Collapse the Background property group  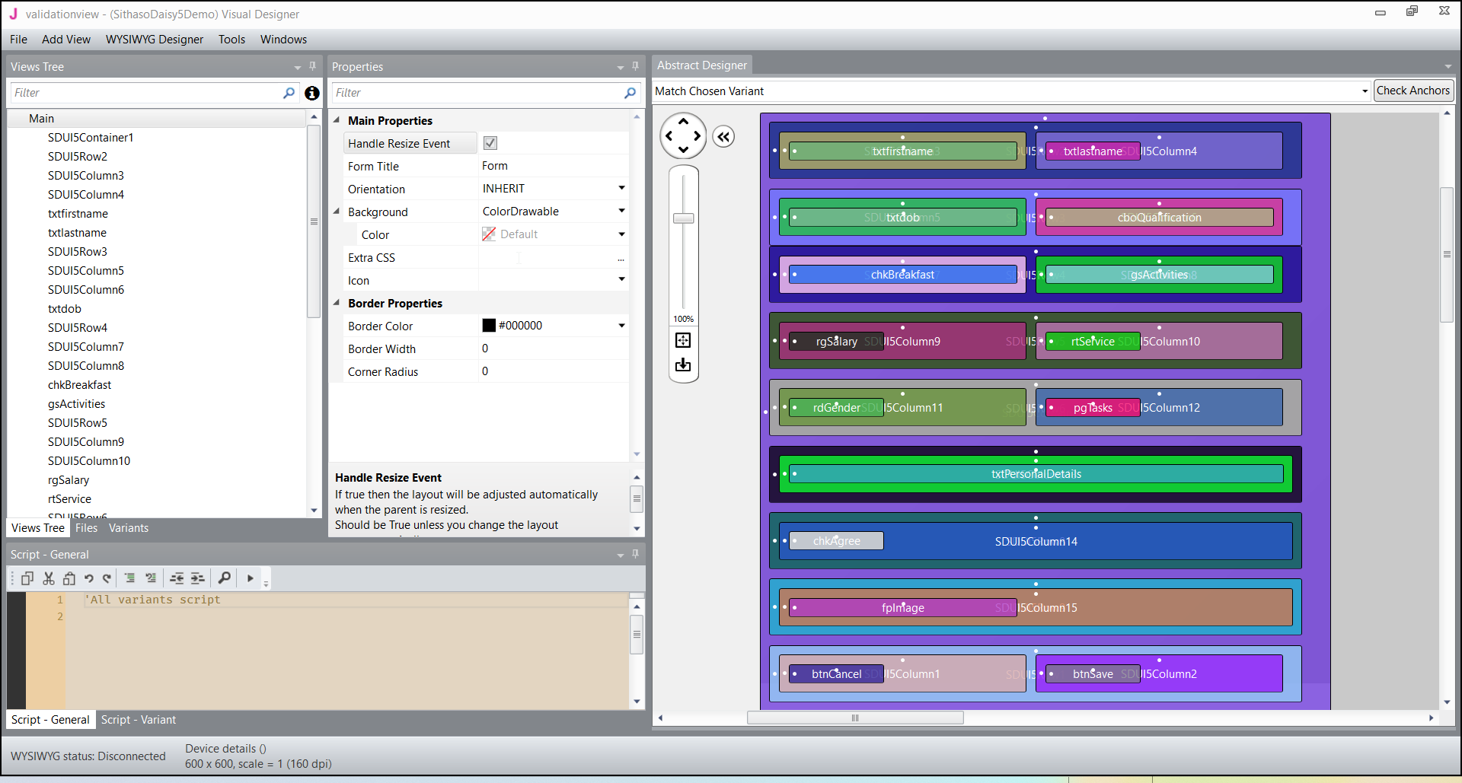point(337,212)
